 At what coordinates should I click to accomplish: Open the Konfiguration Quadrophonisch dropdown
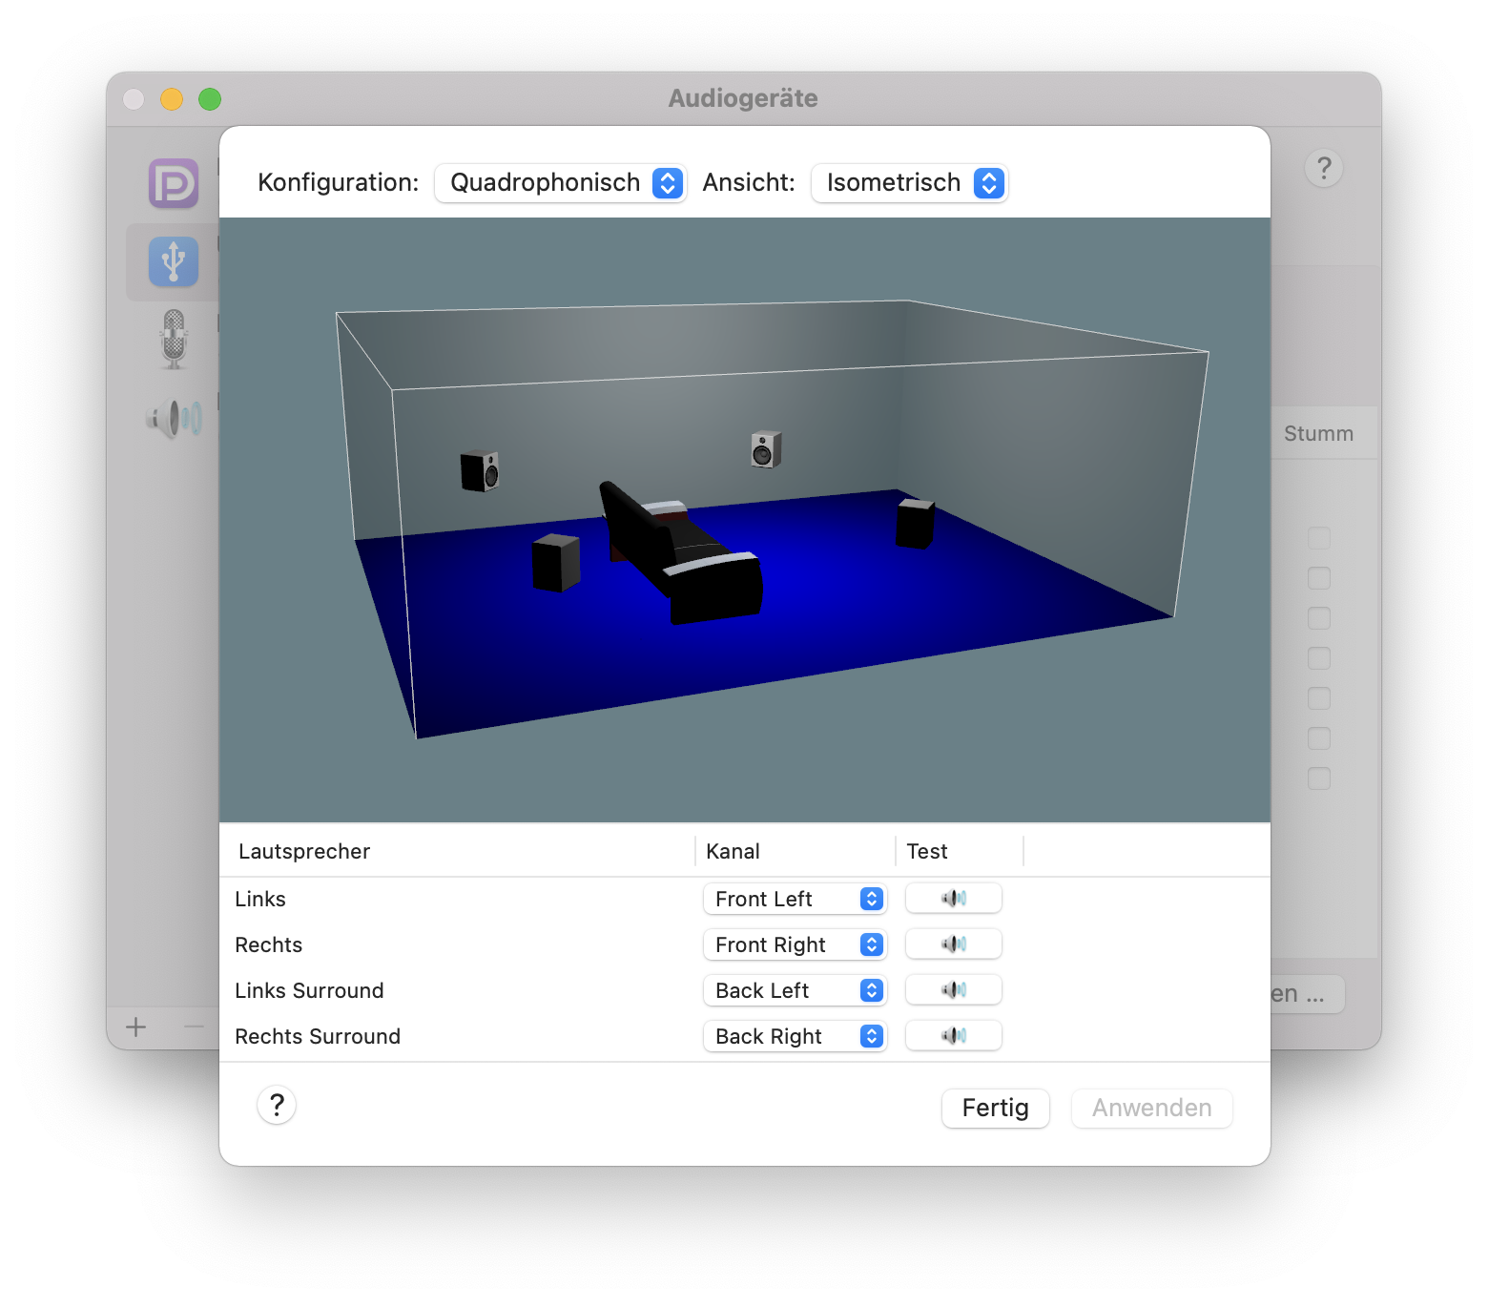pos(560,183)
